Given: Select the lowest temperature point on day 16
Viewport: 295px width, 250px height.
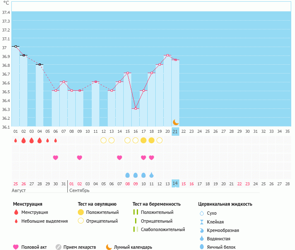Looking at the screenshot, I should [x=136, y=108].
